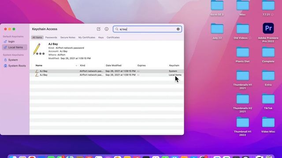Click the 'AirPort network password' kind text
The width and height of the screenshot is (282, 158).
pyautogui.click(x=70, y=48)
